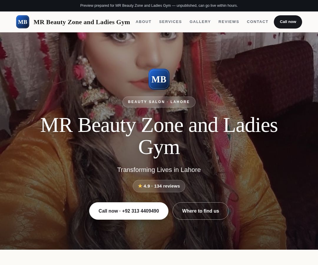
Task: Click the preview notice banner text
Action: 159,6
